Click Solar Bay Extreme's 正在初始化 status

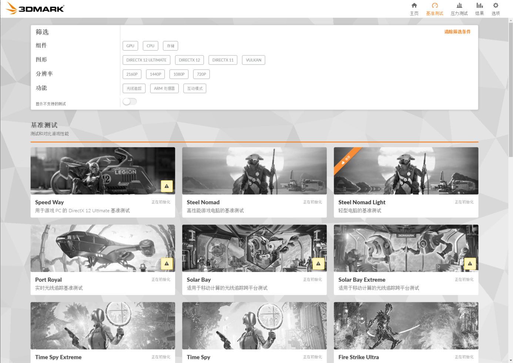click(x=465, y=279)
